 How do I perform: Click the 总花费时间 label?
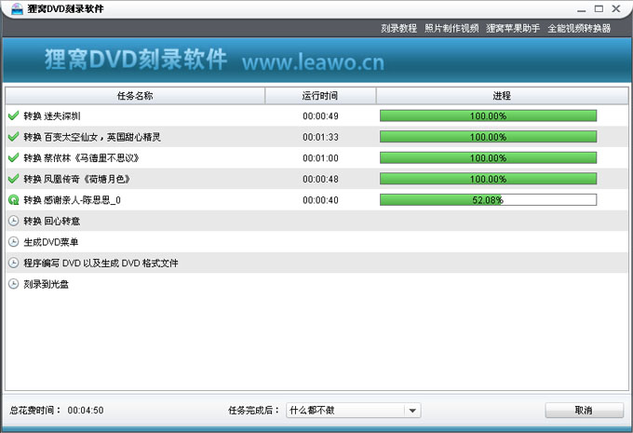click(x=34, y=411)
